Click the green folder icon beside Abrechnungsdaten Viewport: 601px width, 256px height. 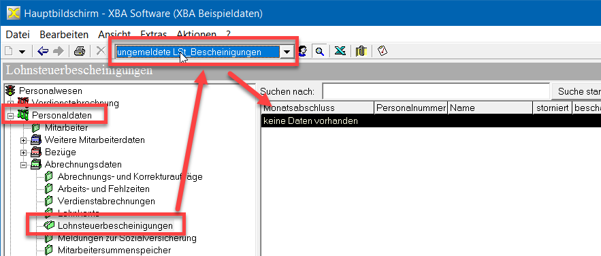(x=35, y=164)
